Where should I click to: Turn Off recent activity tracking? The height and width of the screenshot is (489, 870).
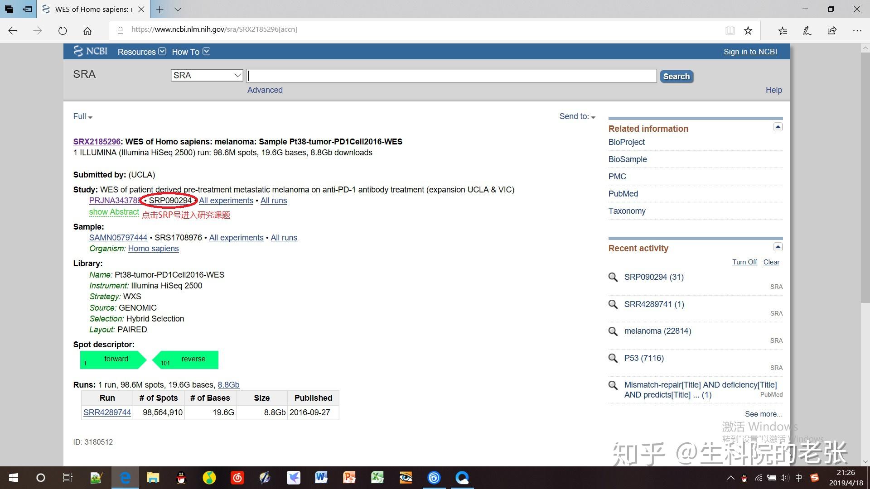[x=744, y=262]
